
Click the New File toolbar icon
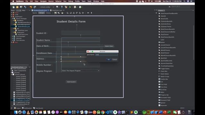(x=13, y=7)
